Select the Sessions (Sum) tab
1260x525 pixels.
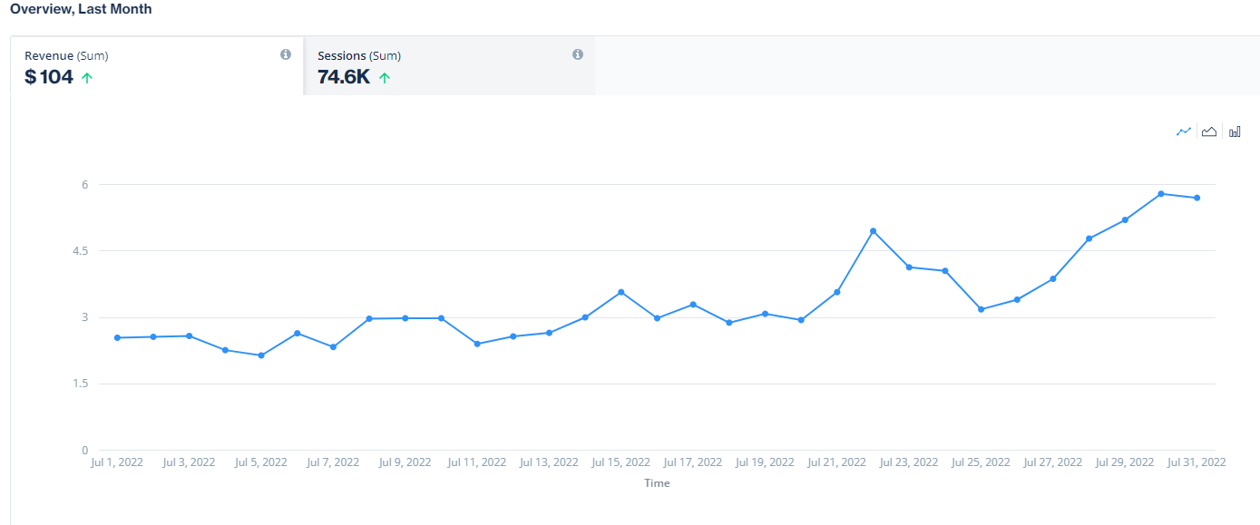pyautogui.click(x=449, y=66)
